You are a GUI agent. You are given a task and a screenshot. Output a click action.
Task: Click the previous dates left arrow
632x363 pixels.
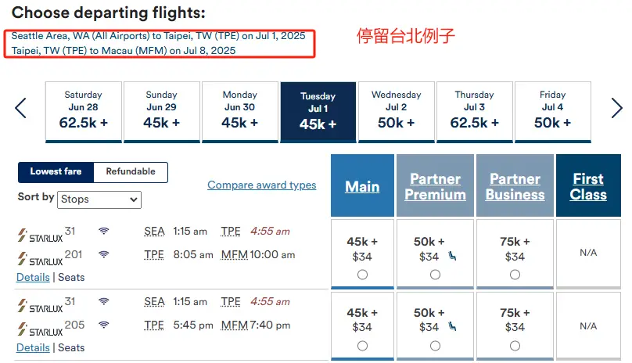click(x=20, y=108)
